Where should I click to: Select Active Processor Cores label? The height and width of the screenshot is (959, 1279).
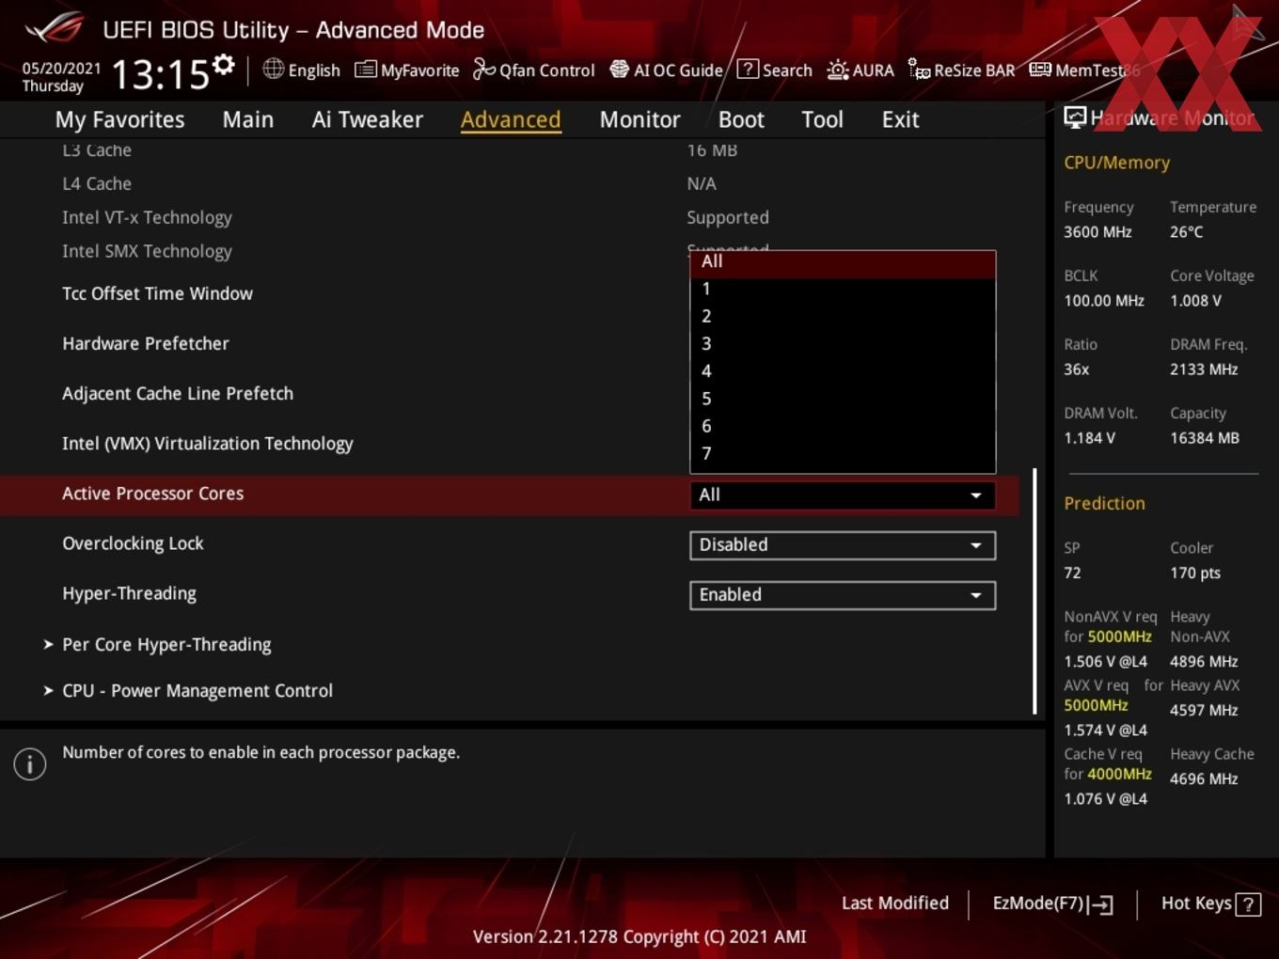tap(153, 494)
